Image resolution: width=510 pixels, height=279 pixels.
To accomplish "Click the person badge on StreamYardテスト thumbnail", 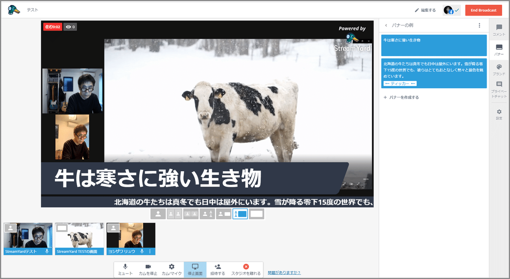I will (x=10, y=228).
